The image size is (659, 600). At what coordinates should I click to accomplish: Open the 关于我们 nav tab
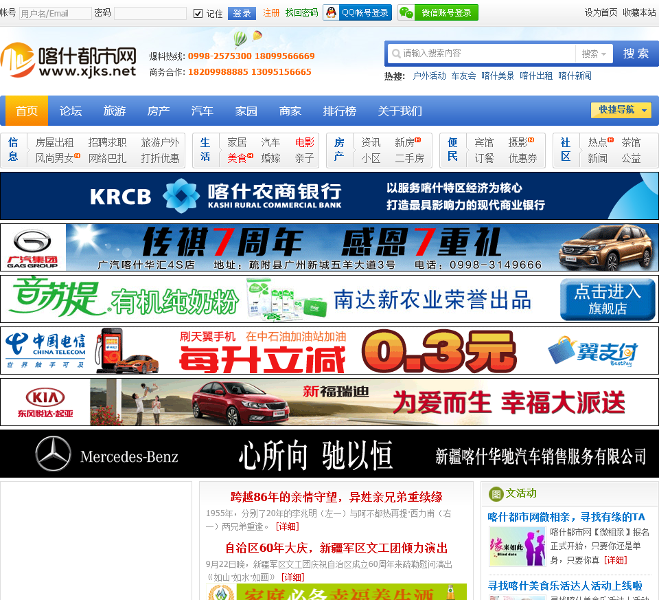[x=400, y=111]
